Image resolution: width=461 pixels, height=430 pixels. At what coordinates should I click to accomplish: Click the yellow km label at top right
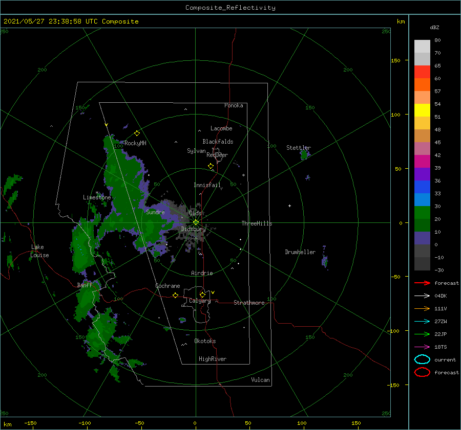(x=401, y=21)
